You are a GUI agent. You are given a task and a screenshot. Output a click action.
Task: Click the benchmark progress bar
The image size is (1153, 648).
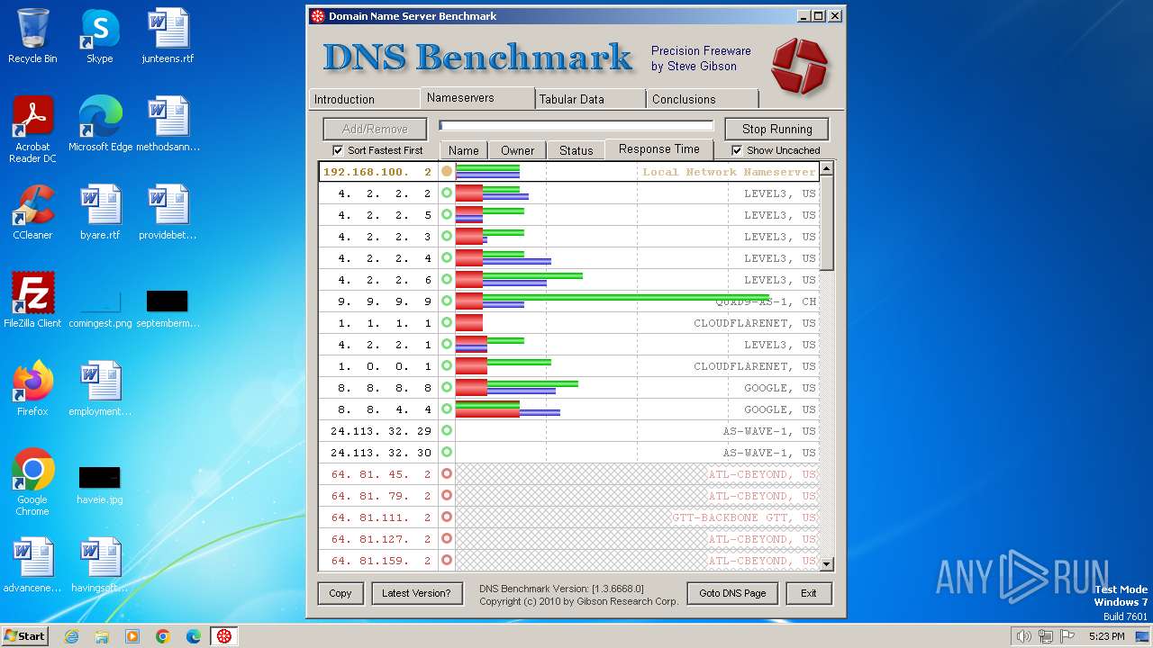click(576, 126)
